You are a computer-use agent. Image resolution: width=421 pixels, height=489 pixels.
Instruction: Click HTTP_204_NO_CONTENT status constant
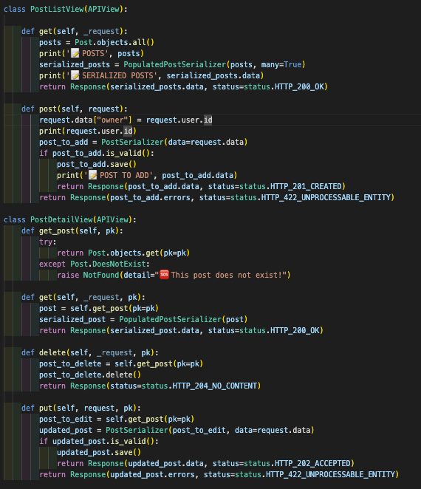[x=215, y=386]
